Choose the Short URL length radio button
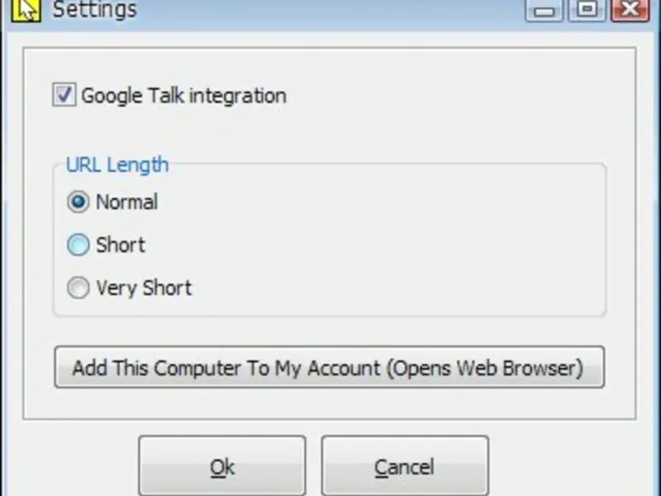 (78, 245)
